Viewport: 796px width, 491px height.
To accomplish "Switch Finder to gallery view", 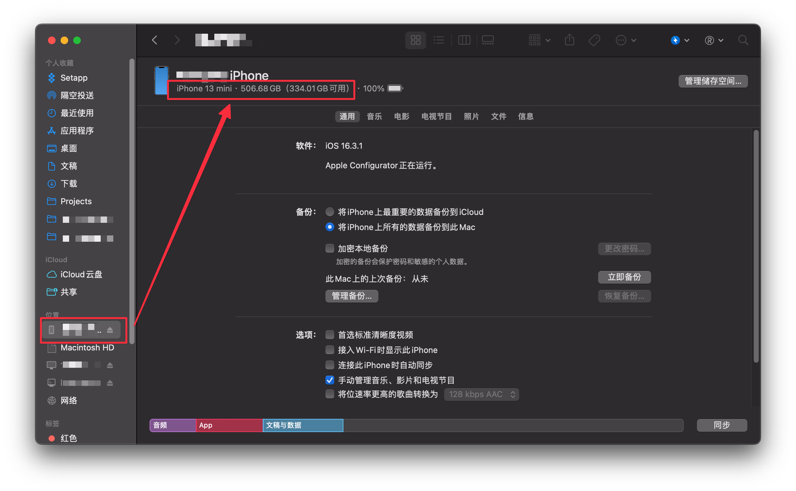I will 487,40.
